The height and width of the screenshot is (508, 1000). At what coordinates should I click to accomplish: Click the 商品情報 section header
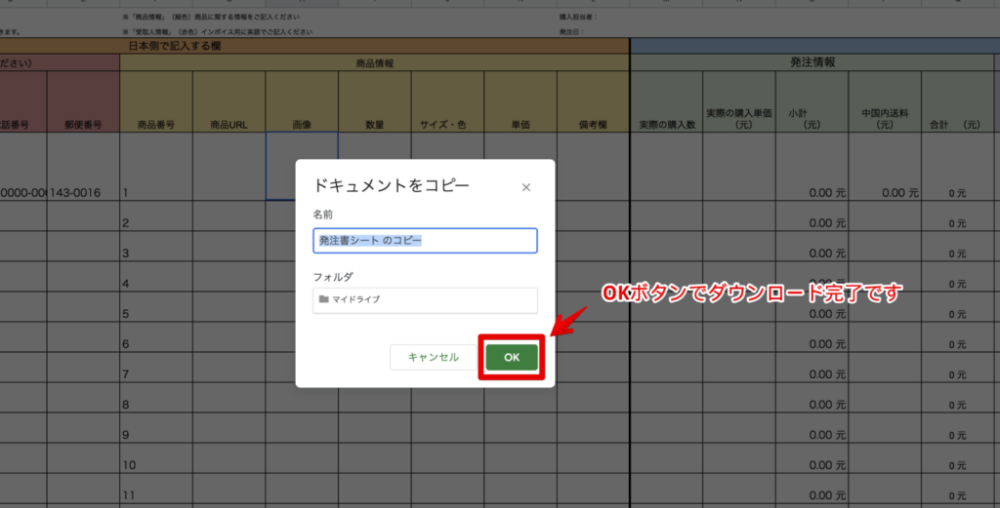374,63
